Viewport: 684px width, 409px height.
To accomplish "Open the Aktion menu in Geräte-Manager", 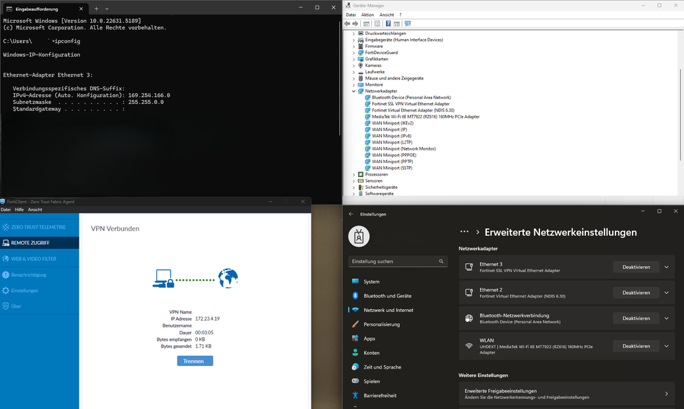I will click(x=367, y=15).
